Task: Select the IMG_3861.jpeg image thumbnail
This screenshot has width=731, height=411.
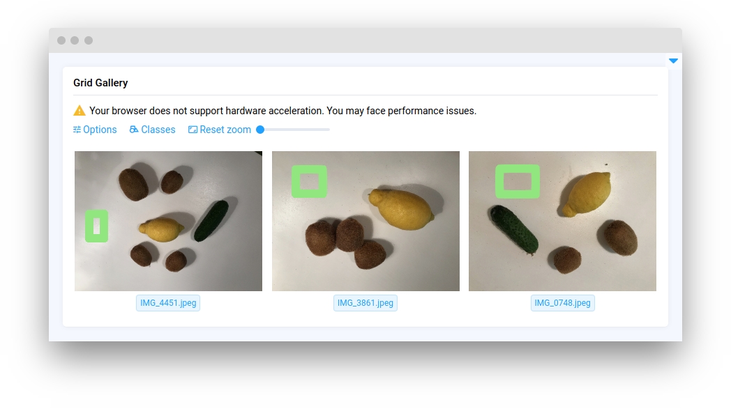Action: pyautogui.click(x=365, y=221)
